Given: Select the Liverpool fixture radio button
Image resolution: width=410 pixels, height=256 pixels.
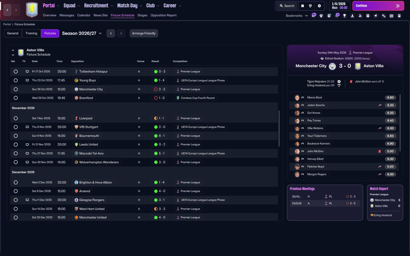Looking at the screenshot, I should (16, 118).
